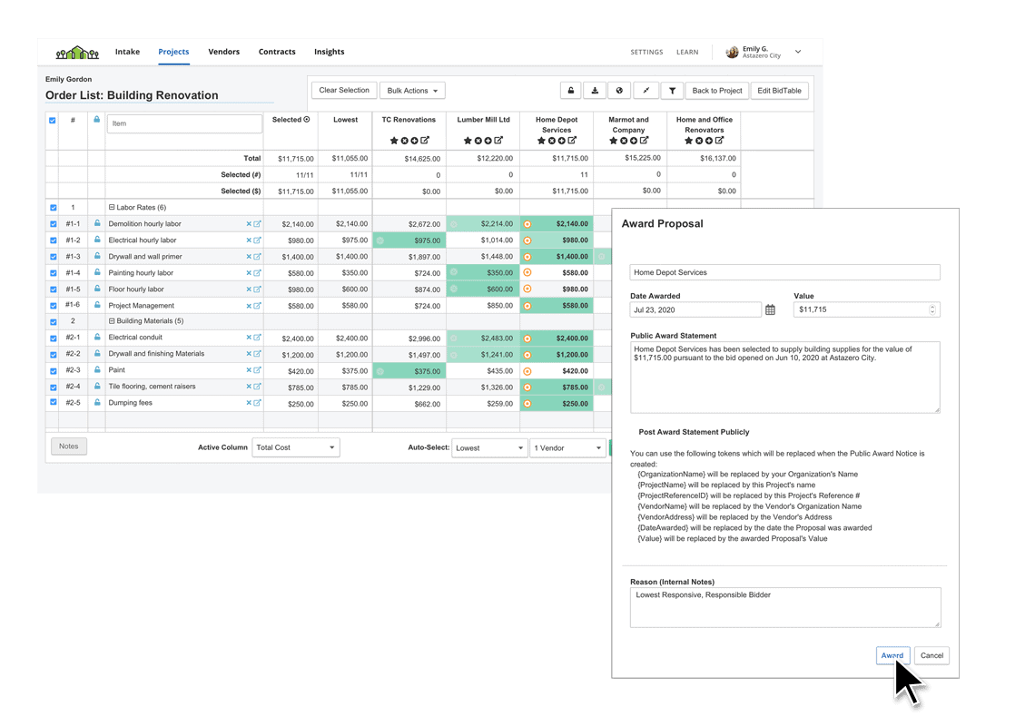Viewport: 1035px width, 726px height.
Task: Click the Award button
Action: [x=892, y=655]
